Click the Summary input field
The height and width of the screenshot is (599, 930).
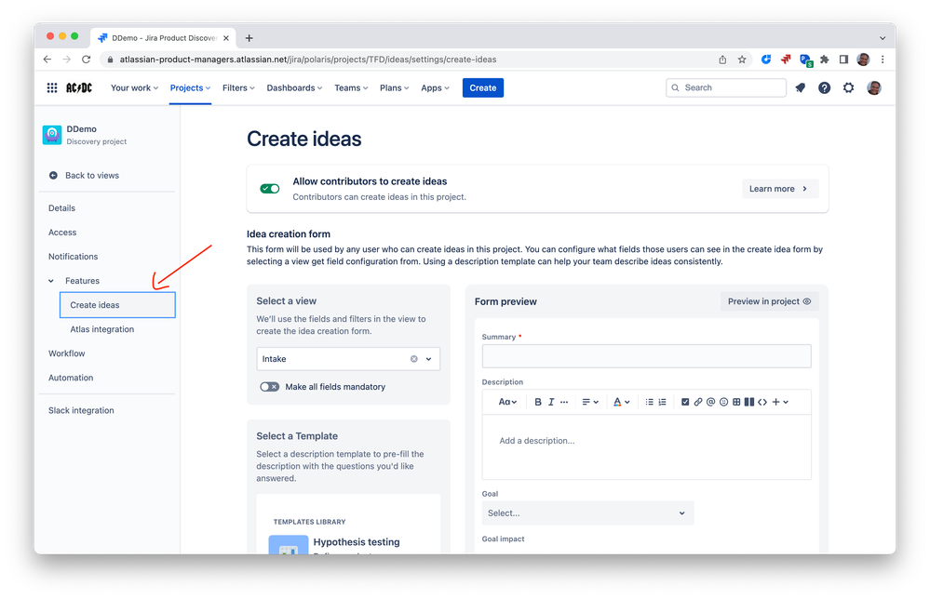tap(646, 356)
